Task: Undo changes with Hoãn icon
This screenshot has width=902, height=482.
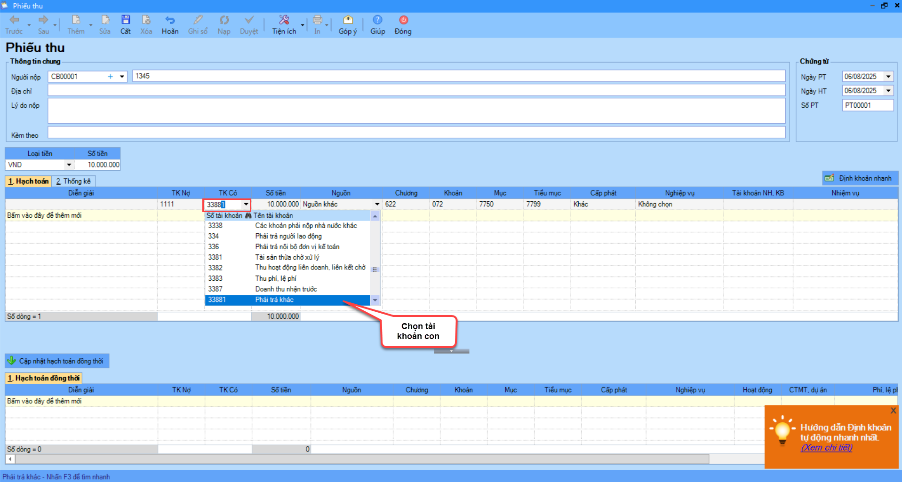Action: tap(170, 20)
